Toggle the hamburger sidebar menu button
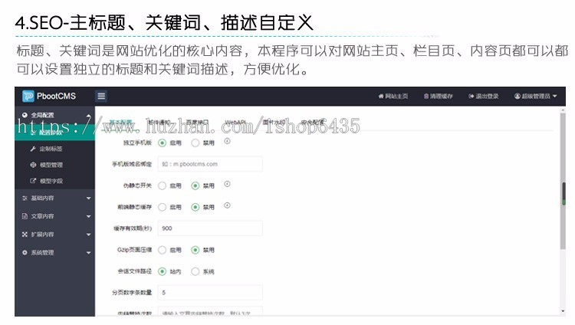The image size is (575, 325). point(101,96)
